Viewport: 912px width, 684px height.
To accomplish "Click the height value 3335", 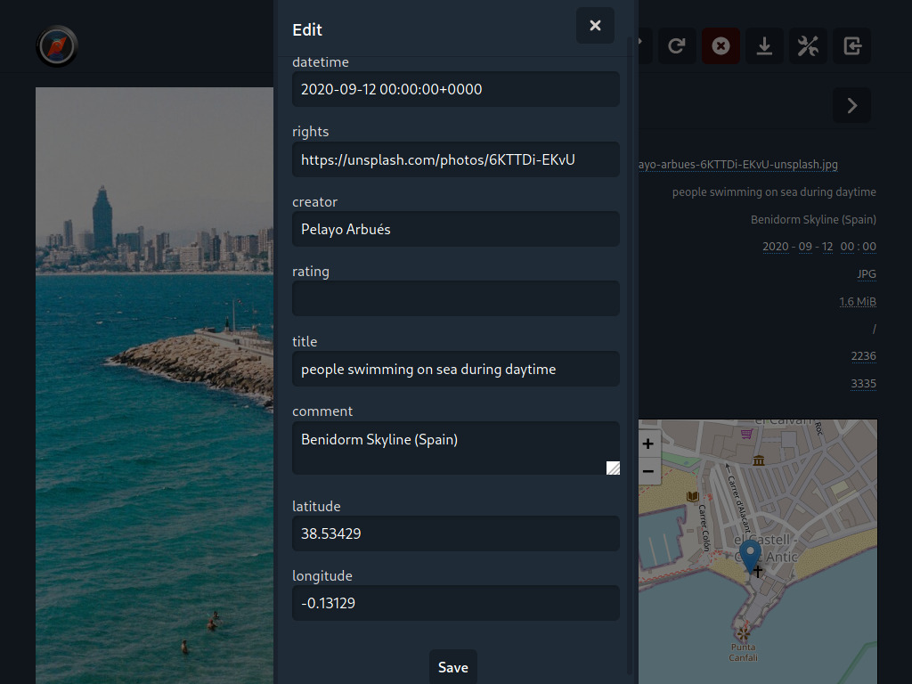I will 863,384.
